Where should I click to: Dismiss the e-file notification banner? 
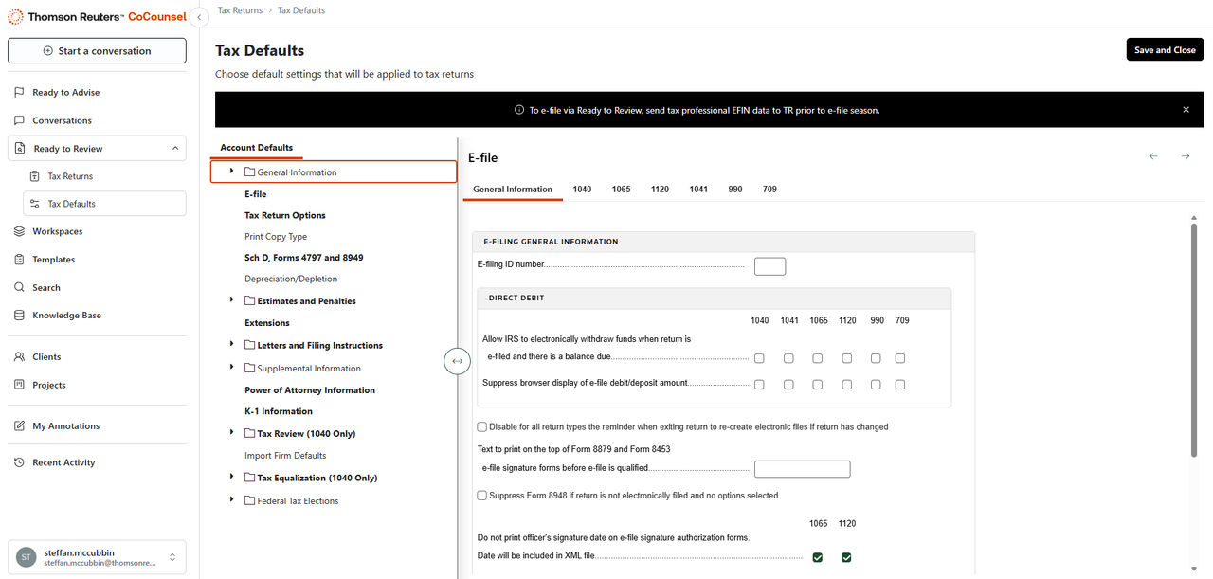[x=1186, y=110]
